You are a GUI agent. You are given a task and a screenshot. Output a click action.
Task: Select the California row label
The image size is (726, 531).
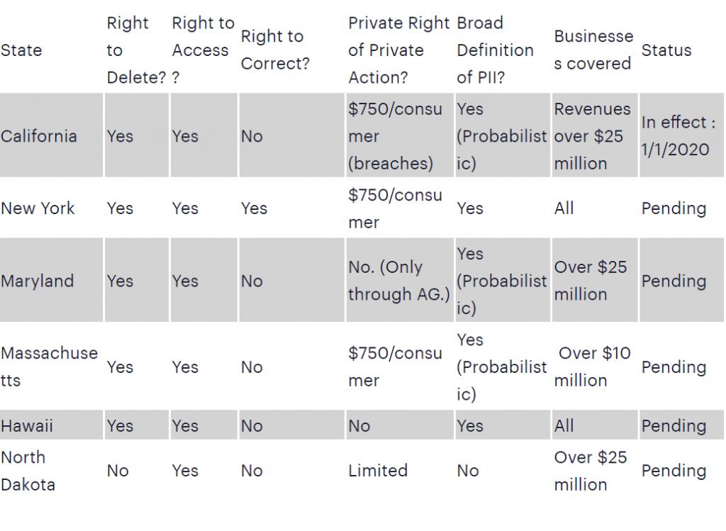39,136
